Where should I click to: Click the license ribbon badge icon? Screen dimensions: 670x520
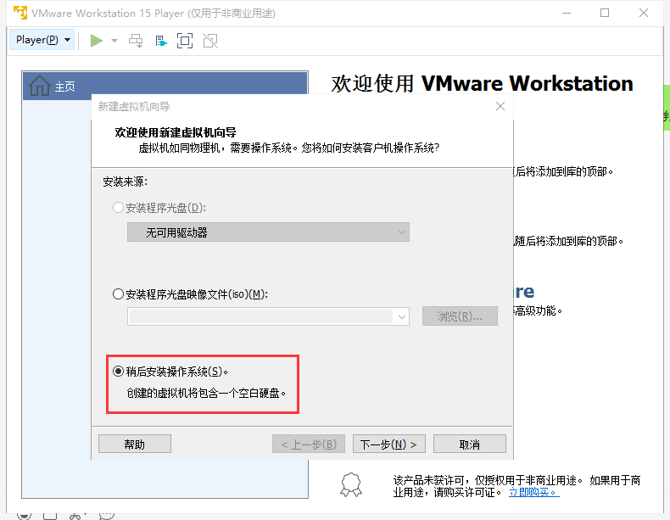[351, 485]
